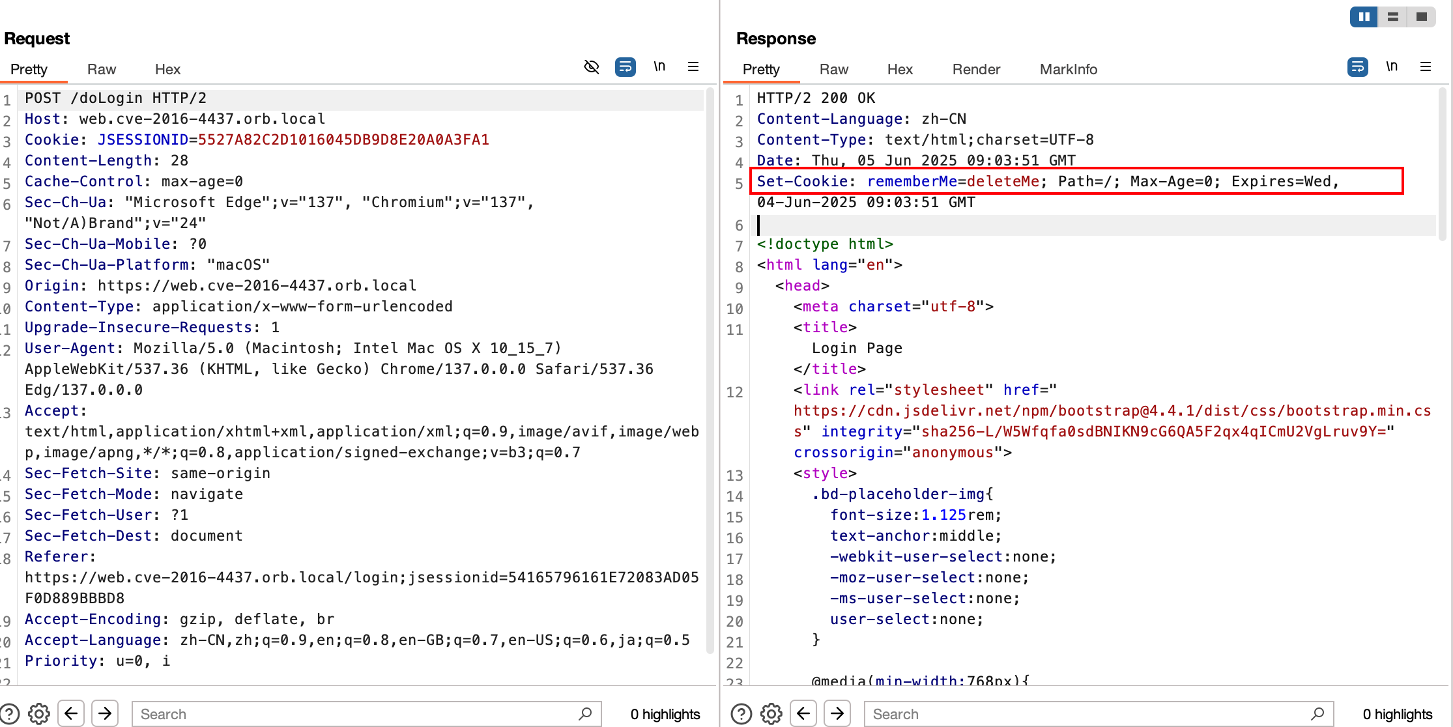This screenshot has height=727, width=1453.
Task: Switch Response view to Hex tab
Action: click(x=900, y=69)
